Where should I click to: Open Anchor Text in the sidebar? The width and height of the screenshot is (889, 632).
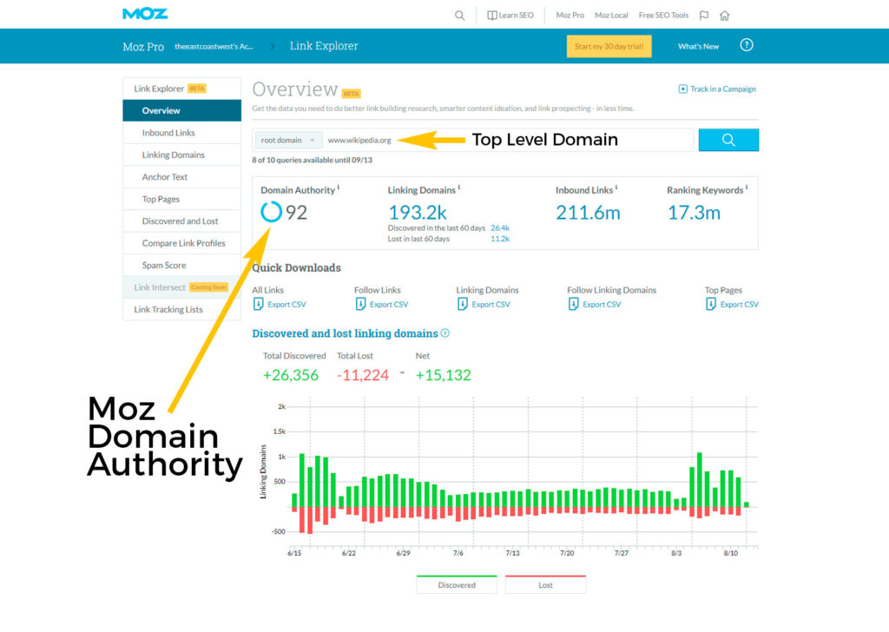pos(182,177)
